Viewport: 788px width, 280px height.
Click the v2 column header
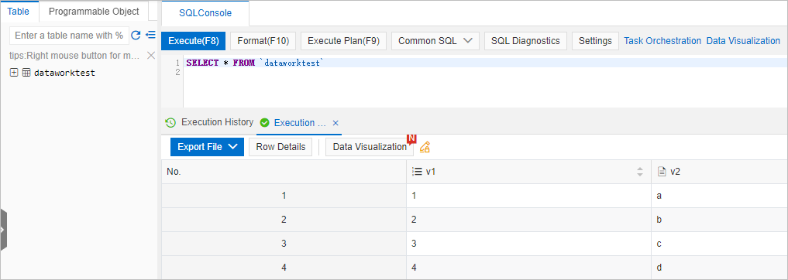click(x=720, y=172)
